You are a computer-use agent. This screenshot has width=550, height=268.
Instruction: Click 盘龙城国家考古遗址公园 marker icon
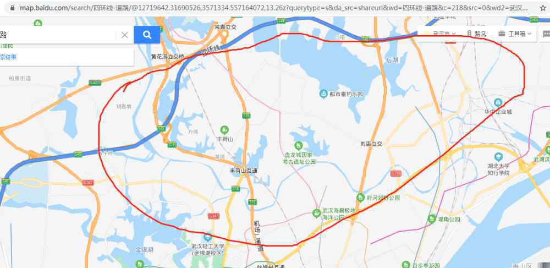[299, 145]
